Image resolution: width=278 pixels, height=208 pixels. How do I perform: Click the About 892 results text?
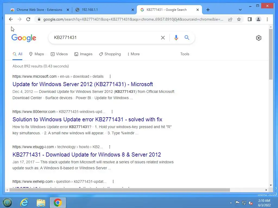(41, 66)
